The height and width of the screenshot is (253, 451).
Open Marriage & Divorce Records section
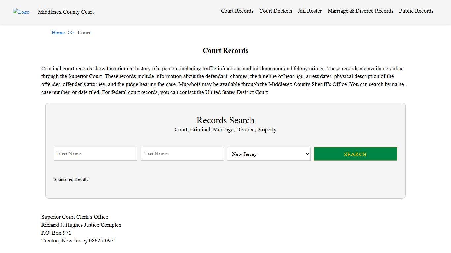360,11
